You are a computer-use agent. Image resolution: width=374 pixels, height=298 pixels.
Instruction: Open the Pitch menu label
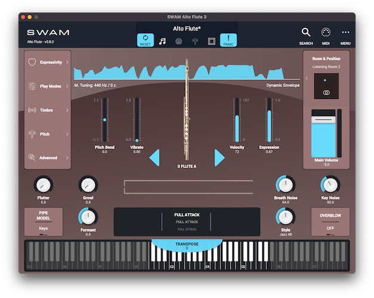(45, 134)
